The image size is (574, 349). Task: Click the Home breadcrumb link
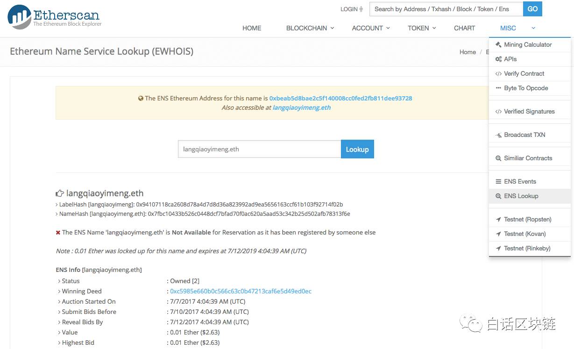point(468,52)
